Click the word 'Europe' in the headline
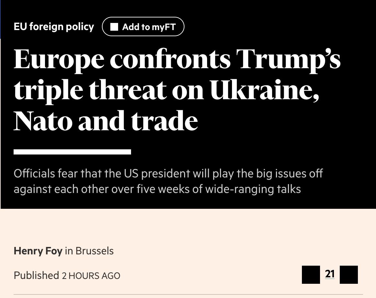 [59, 59]
